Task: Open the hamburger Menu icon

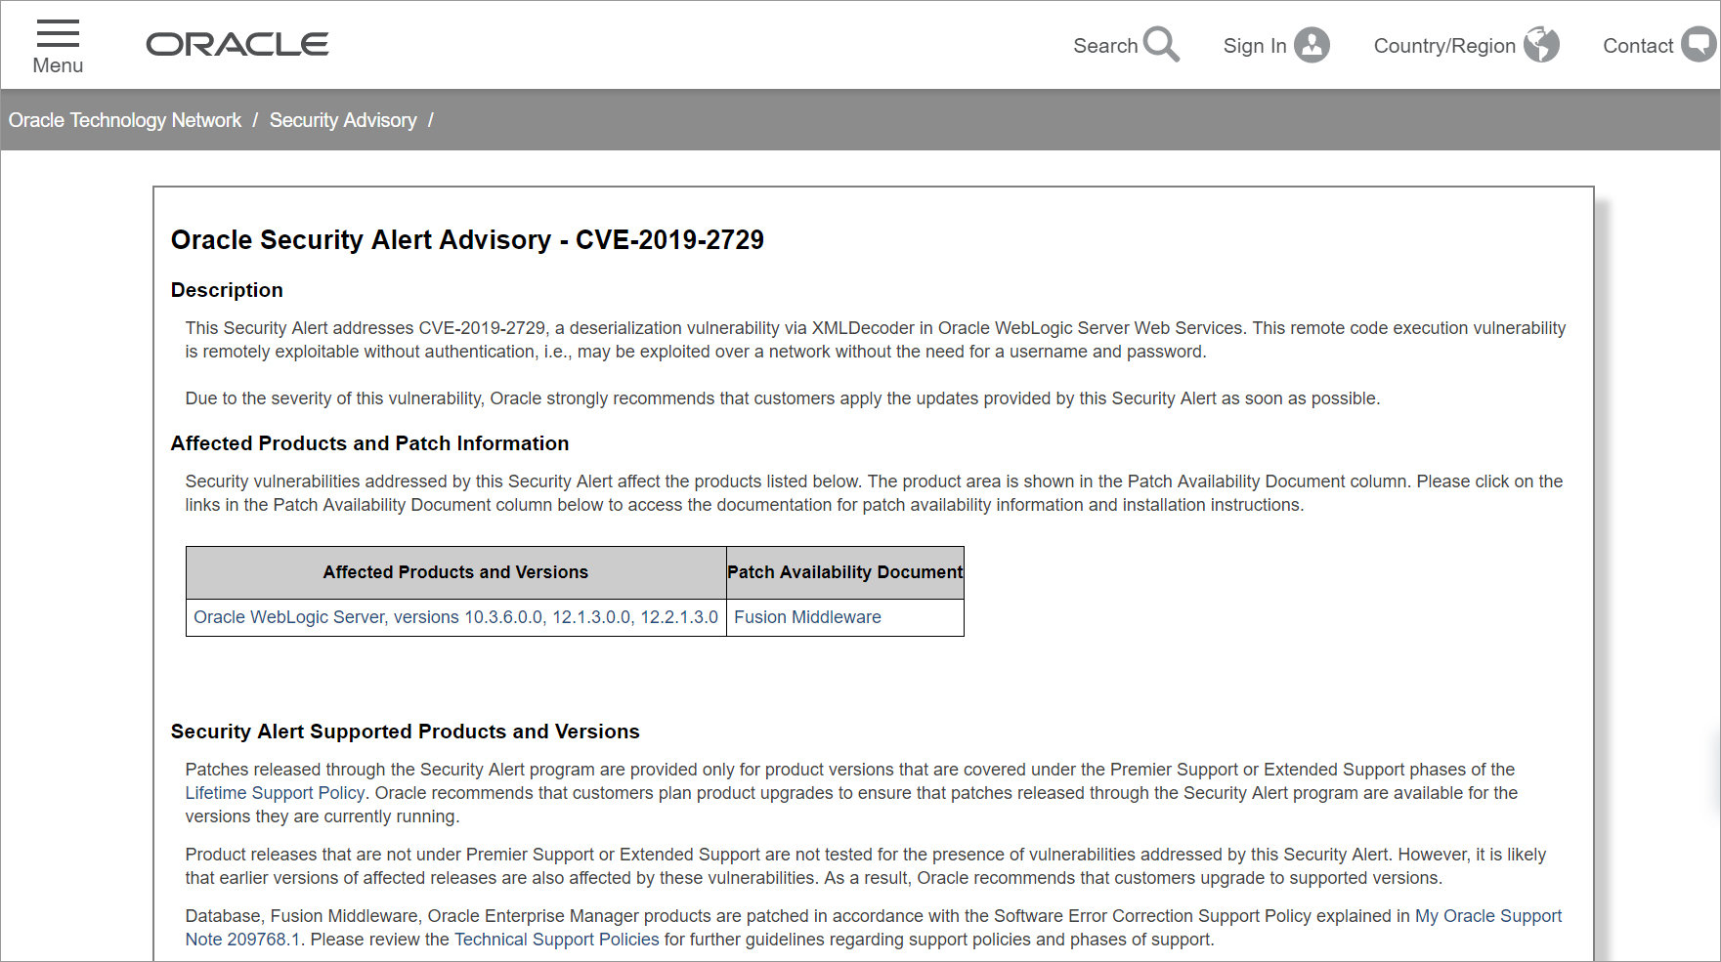Action: click(58, 34)
